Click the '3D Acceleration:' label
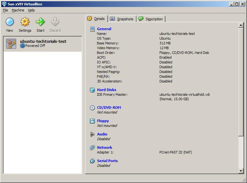Screen dimensions: 247x183 tap(109, 81)
